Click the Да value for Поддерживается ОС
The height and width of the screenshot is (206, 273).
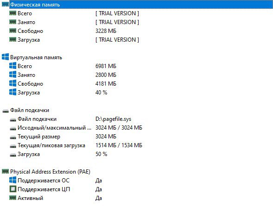pyautogui.click(x=99, y=181)
